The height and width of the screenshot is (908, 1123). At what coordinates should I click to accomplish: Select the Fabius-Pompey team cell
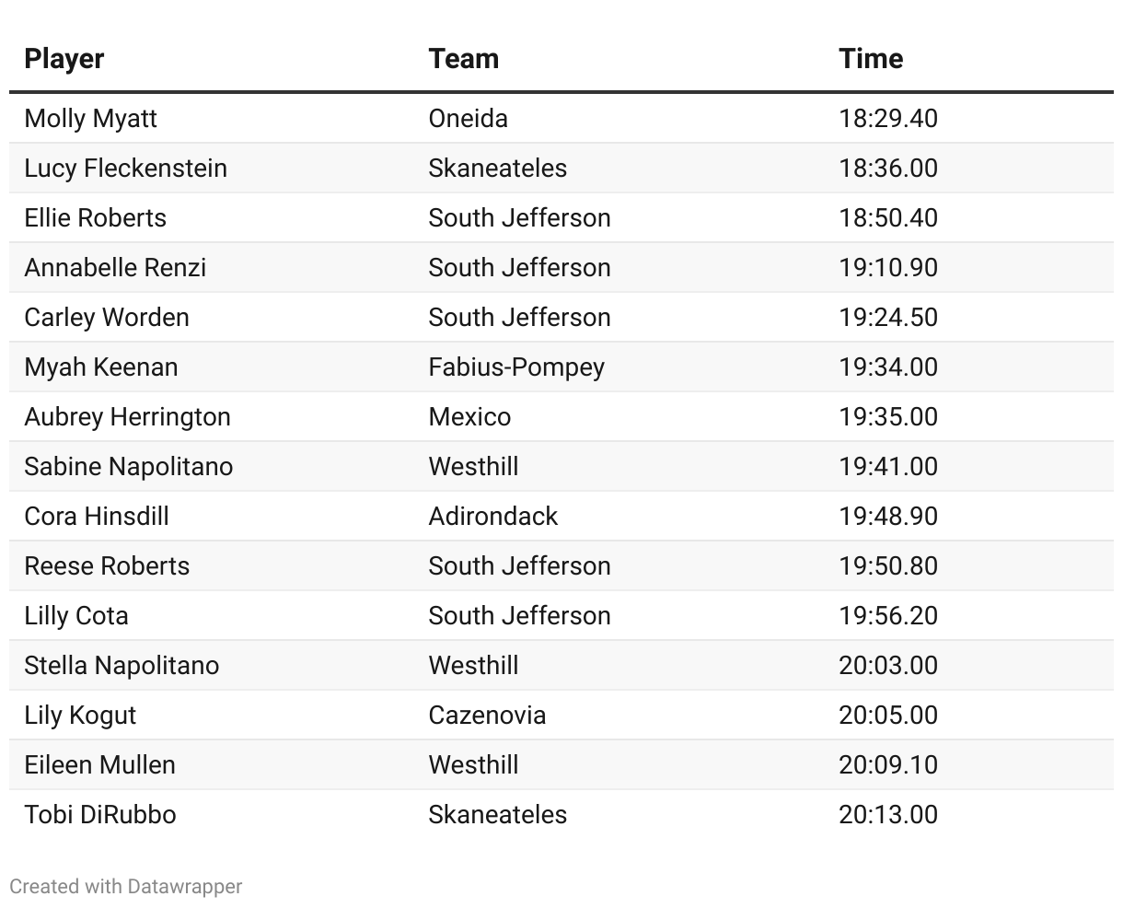[x=516, y=367]
